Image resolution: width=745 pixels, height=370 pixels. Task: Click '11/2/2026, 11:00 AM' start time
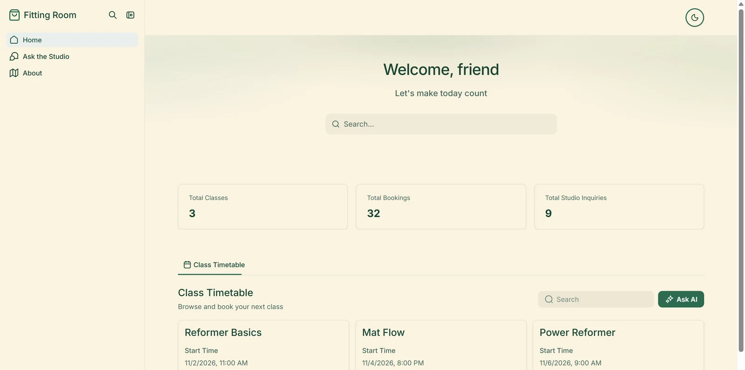click(216, 363)
